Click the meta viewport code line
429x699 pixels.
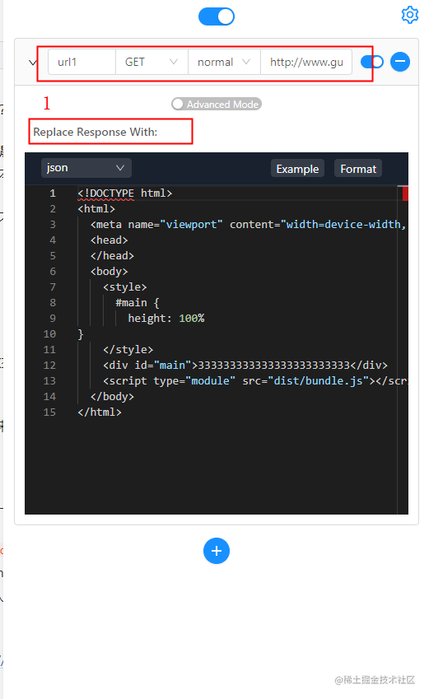tap(249, 224)
